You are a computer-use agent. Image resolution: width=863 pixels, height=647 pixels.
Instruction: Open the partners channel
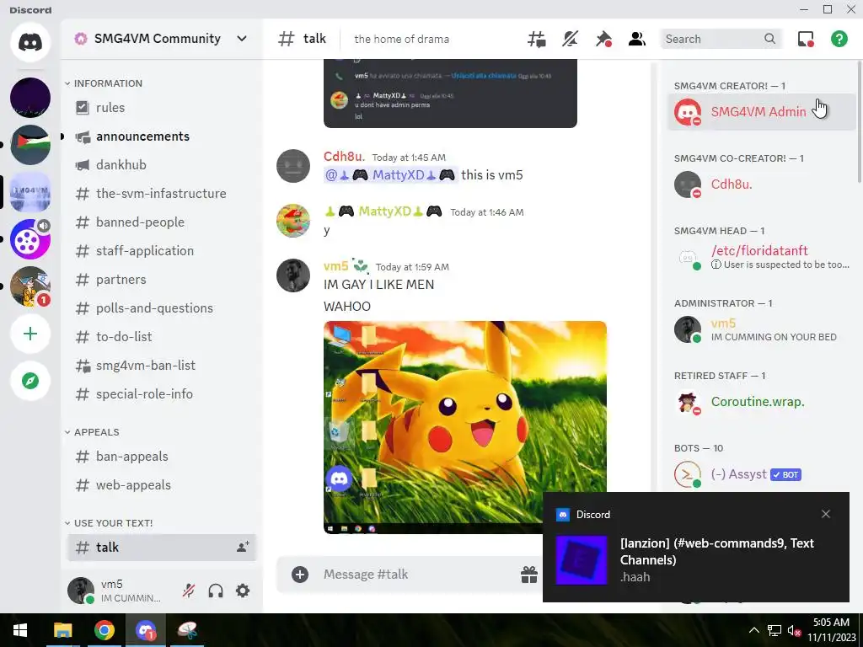(161, 279)
